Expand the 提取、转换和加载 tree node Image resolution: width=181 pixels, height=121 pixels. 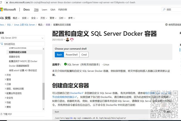[x=5, y=89]
